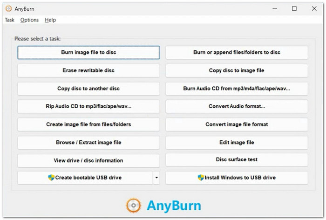
Task: Open the Options menu
Action: click(29, 20)
